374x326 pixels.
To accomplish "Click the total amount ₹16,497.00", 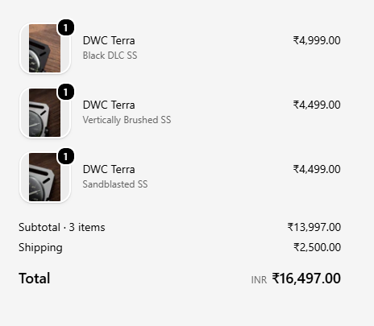I will (306, 279).
